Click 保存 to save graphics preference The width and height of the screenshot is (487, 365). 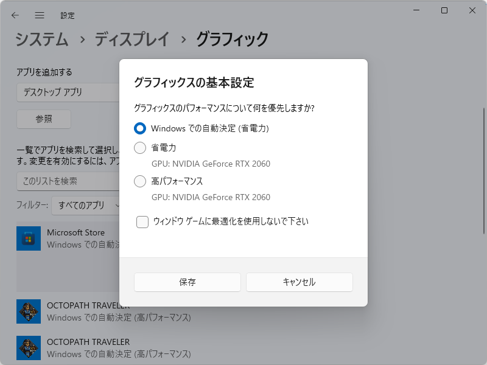click(x=187, y=282)
